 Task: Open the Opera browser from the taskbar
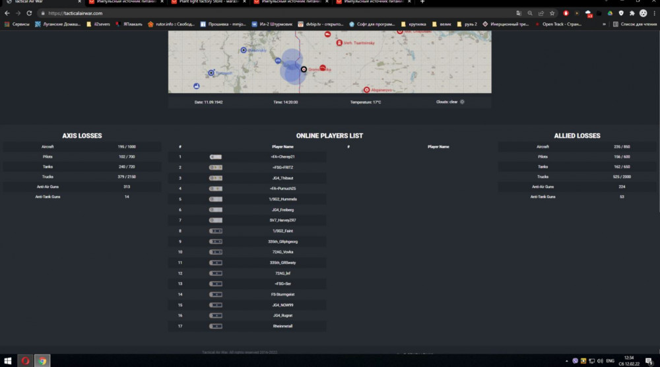(x=25, y=360)
